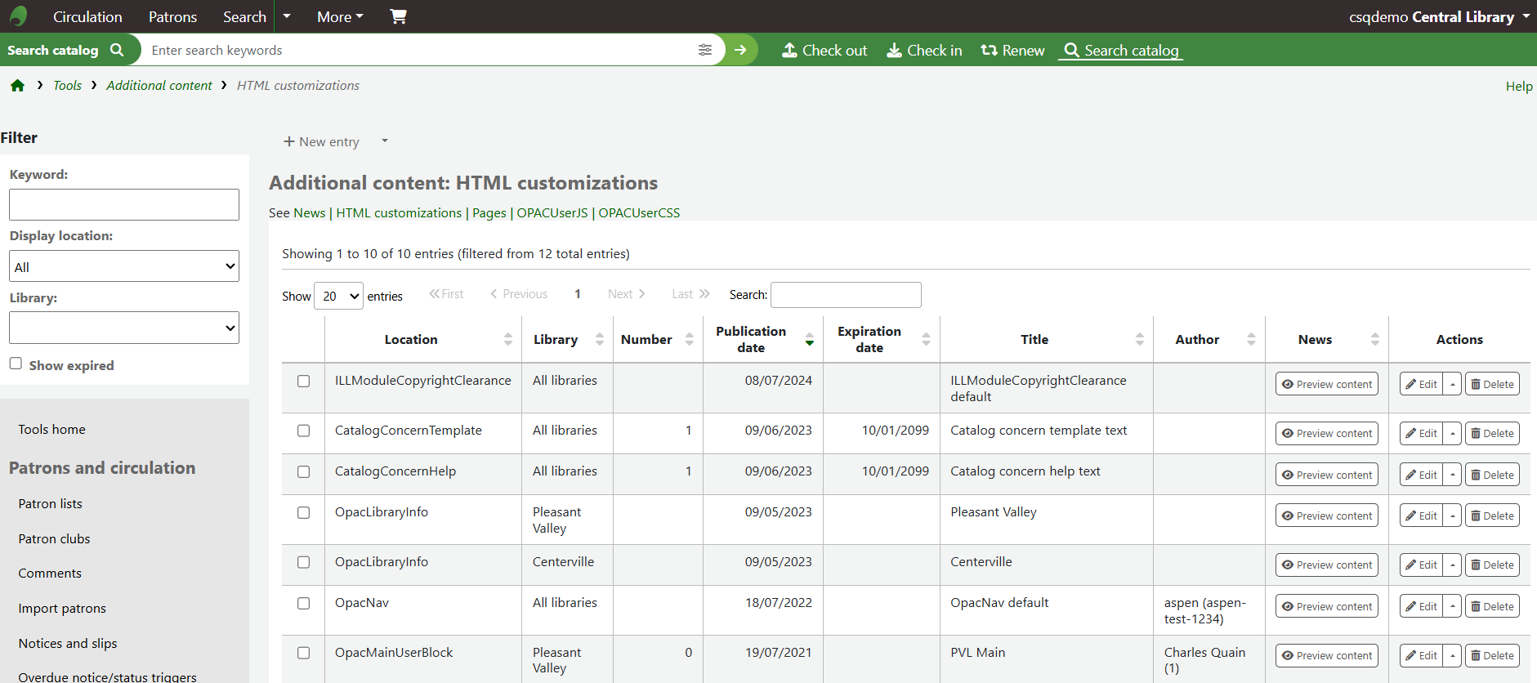Viewport: 1537px width, 683px height.
Task: Tick the OpacNav row checkbox
Action: [303, 604]
